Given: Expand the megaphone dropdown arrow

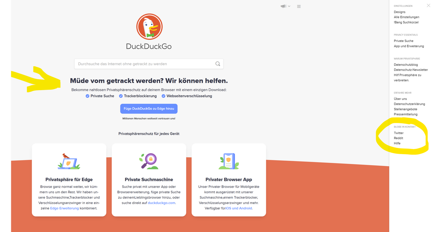Looking at the screenshot, I should pos(289,6).
